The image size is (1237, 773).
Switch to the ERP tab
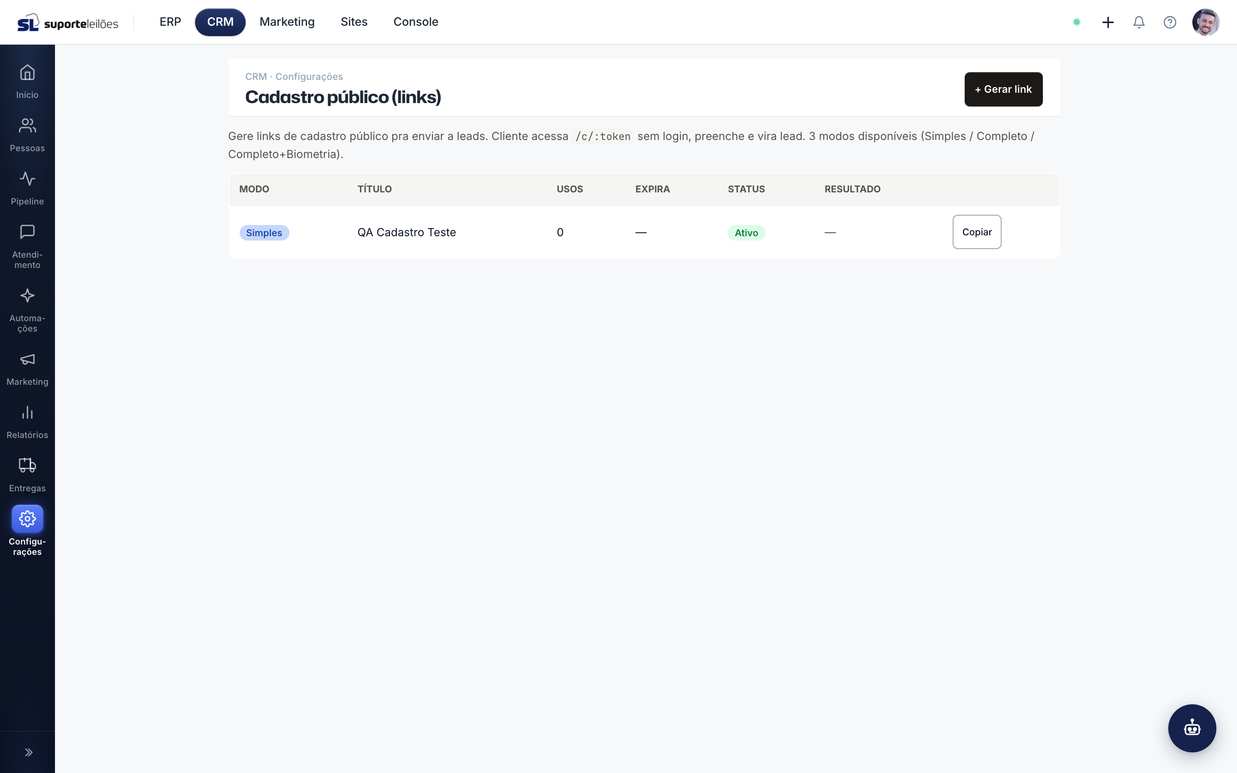170,22
